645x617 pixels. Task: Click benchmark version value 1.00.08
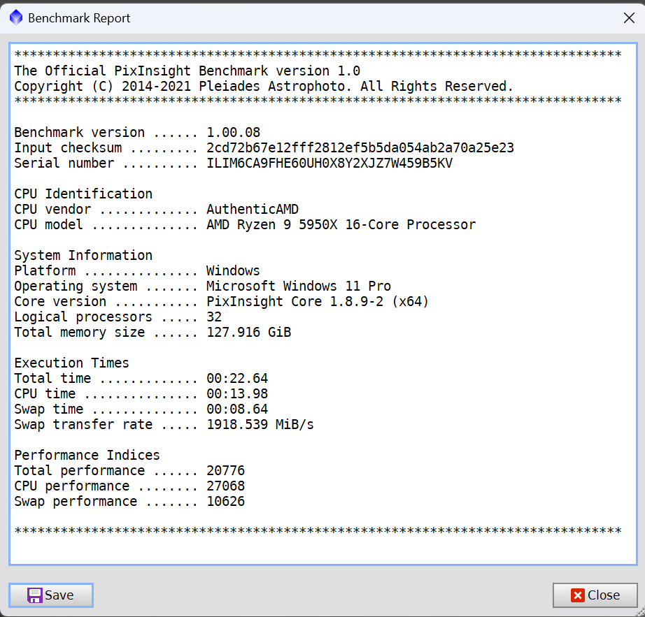[233, 132]
